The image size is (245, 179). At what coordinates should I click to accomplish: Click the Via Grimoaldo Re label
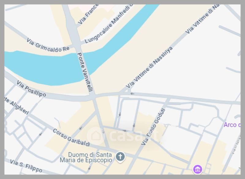coord(48,45)
